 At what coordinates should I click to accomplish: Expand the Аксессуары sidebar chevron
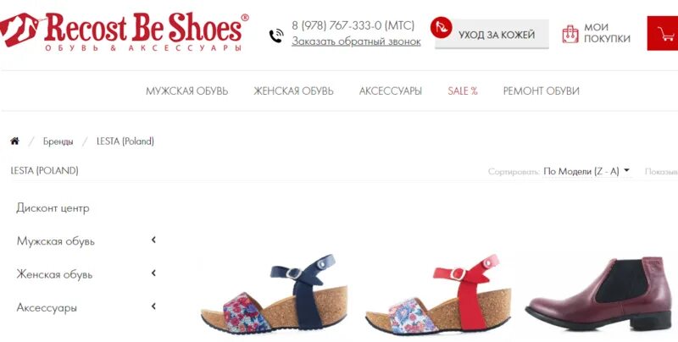coord(153,306)
